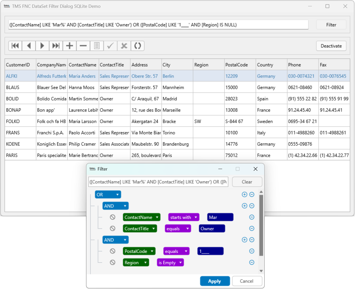Click the 'Maria Larsson' contact cell
The image size is (355, 289).
[83, 121]
